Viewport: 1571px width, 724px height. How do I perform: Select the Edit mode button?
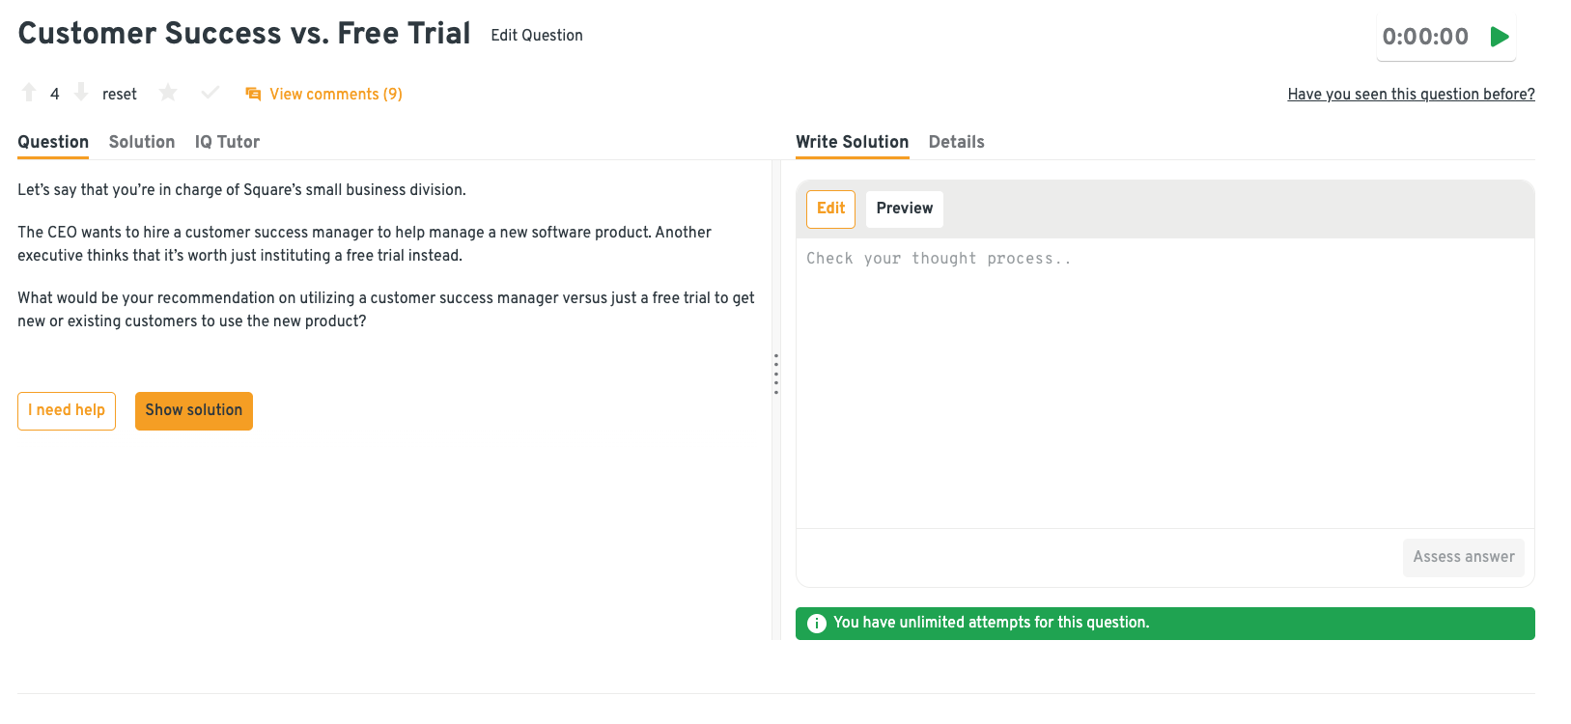(830, 209)
